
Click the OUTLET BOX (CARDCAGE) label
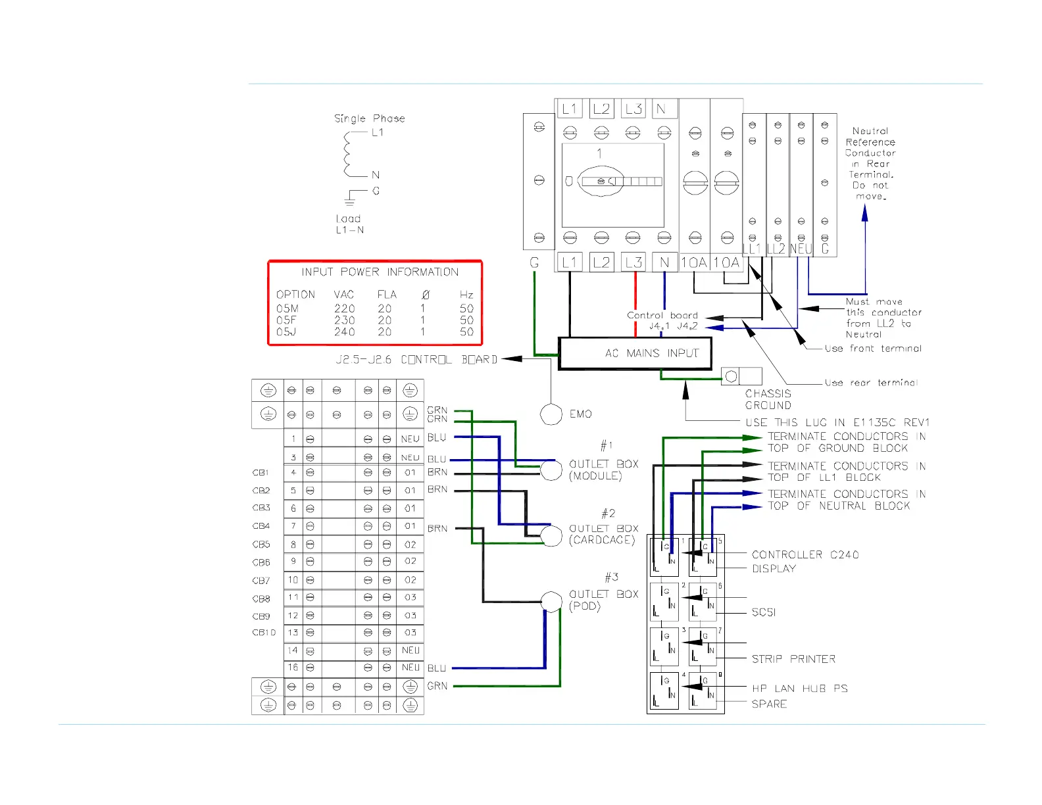click(x=603, y=534)
